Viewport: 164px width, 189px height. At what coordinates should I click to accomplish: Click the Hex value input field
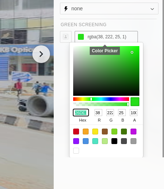pos(81,113)
